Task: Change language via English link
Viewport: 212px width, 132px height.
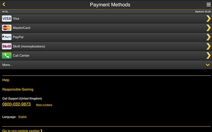Action: tap(23, 117)
